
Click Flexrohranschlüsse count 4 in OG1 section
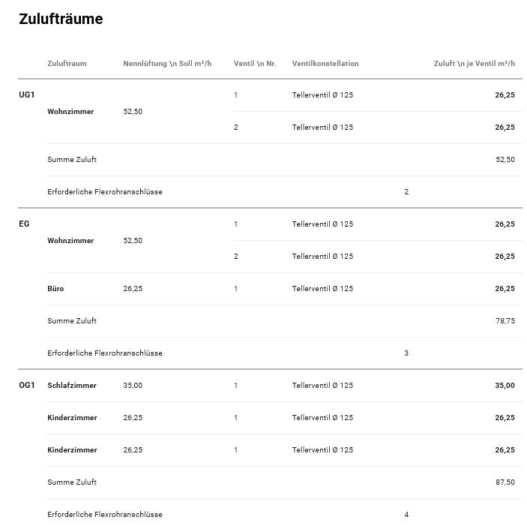click(406, 515)
